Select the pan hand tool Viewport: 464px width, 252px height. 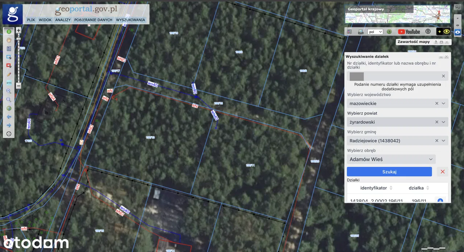(9, 40)
